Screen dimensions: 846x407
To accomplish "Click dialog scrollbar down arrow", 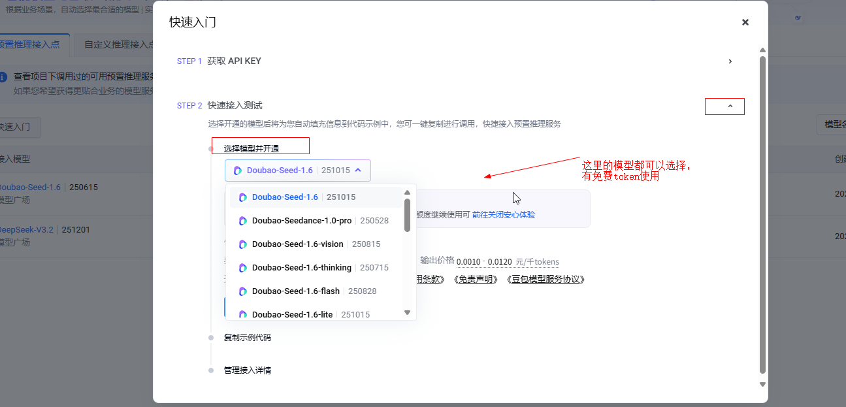I will coord(762,385).
